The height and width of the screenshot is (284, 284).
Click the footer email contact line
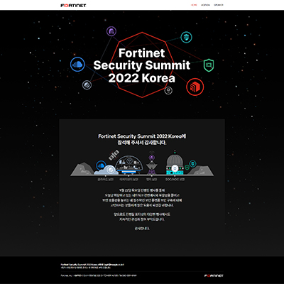point(92,265)
